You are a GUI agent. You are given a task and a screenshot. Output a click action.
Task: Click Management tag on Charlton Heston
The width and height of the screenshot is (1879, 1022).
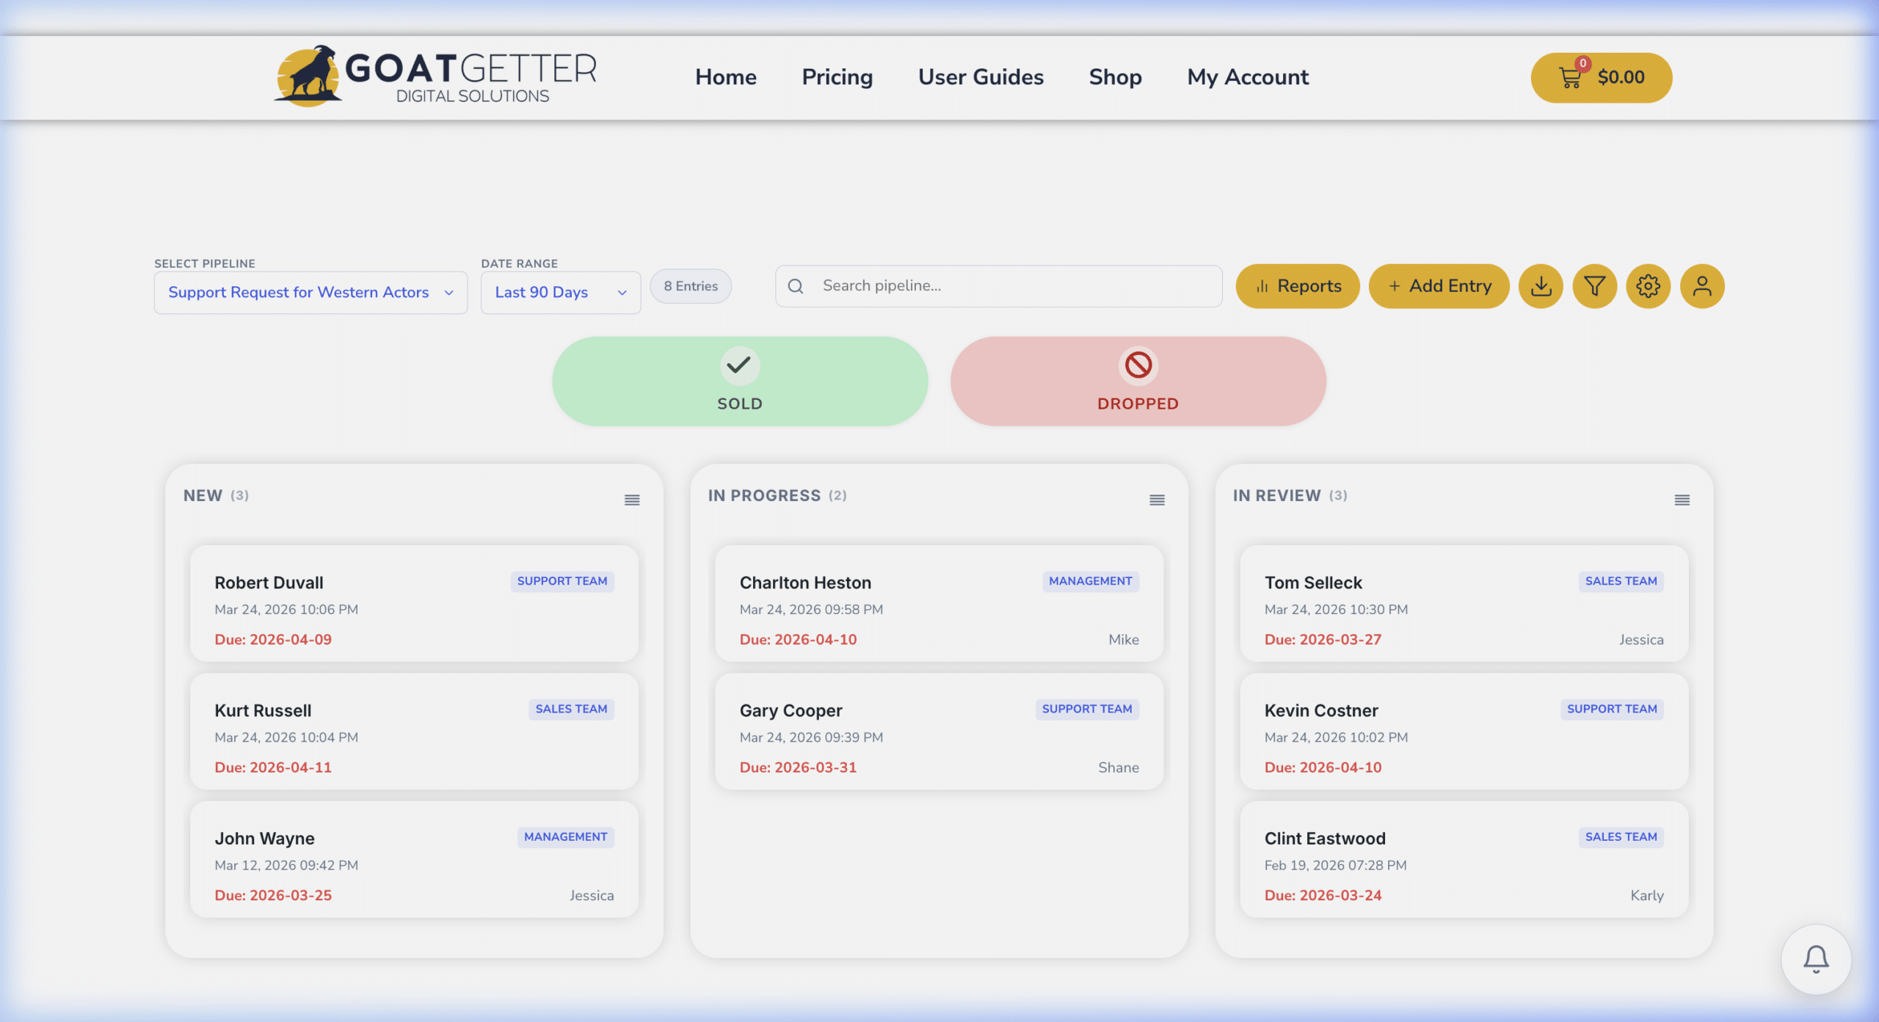(x=1090, y=581)
